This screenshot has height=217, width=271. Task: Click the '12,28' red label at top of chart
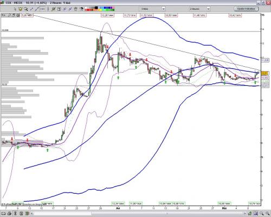[107, 15]
